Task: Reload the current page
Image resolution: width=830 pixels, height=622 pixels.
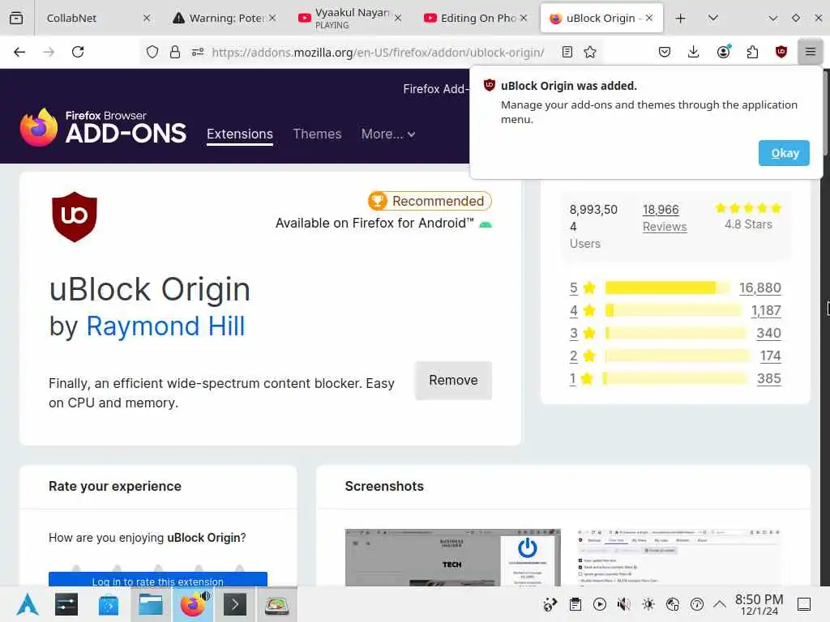Action: click(78, 52)
